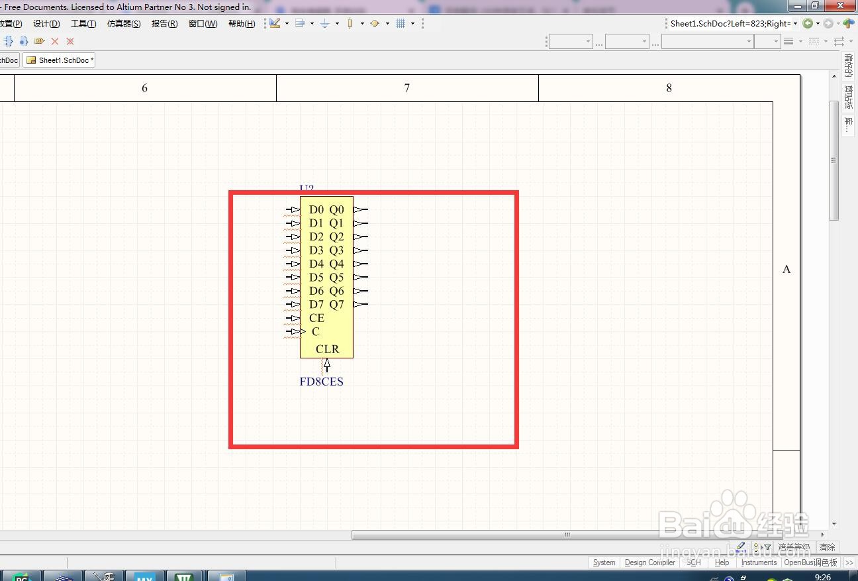Select the FD8CES component body

click(326, 277)
